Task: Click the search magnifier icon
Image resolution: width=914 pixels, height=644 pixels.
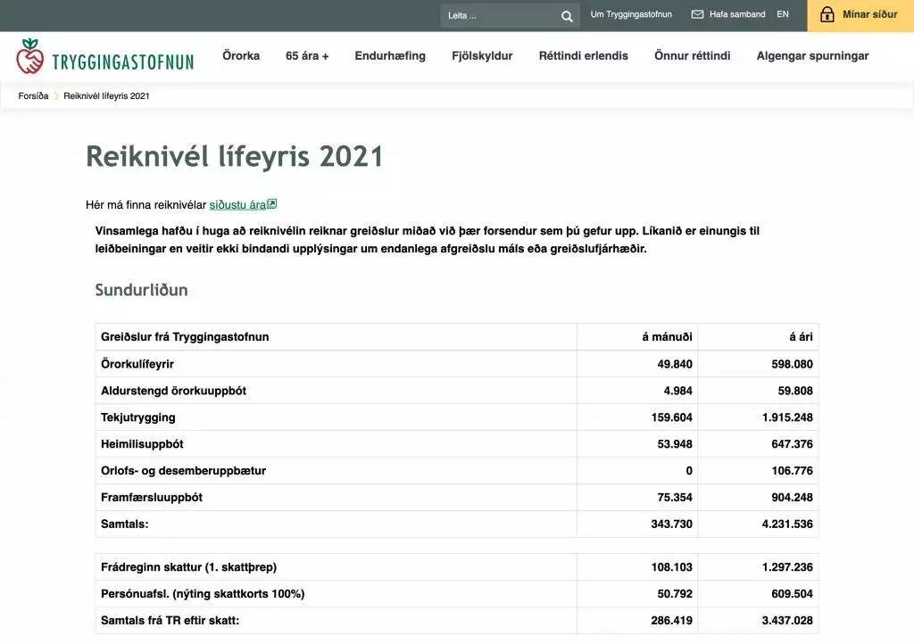Action: (567, 16)
